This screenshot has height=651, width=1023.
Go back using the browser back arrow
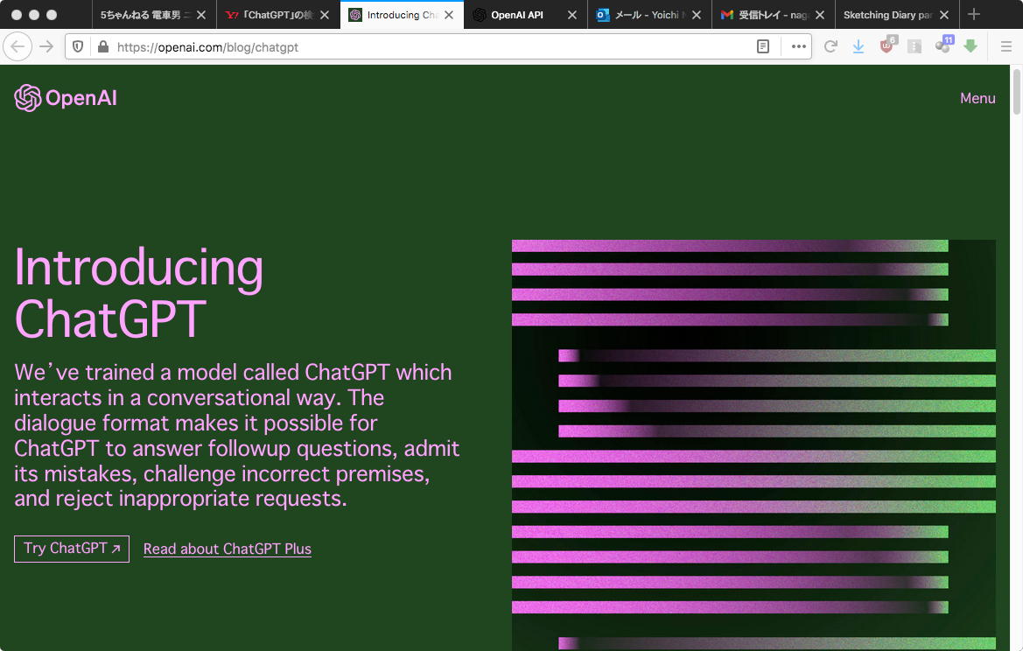coord(18,47)
